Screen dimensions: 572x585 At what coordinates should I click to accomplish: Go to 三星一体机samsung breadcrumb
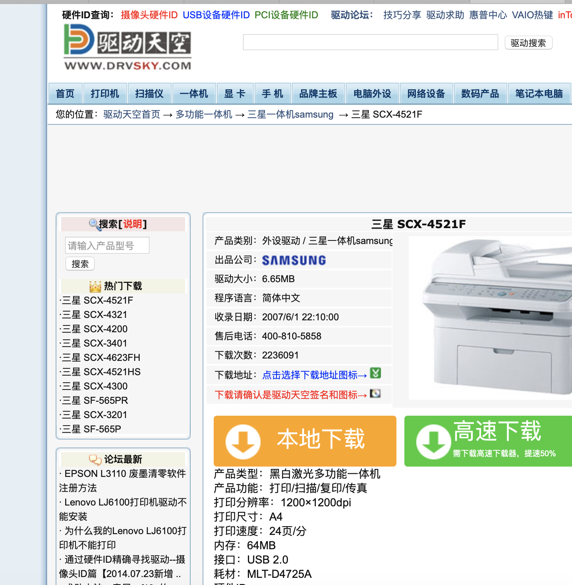(x=290, y=114)
